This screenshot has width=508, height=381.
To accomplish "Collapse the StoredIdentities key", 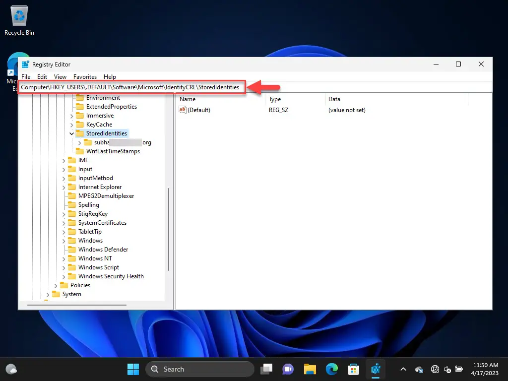I will pyautogui.click(x=71, y=133).
